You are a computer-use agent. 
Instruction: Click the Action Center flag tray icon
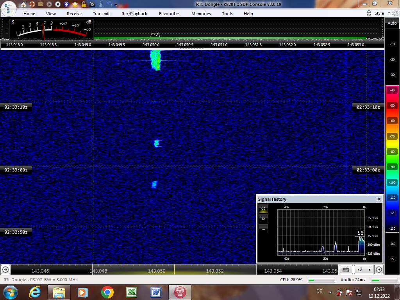pyautogui.click(x=349, y=292)
